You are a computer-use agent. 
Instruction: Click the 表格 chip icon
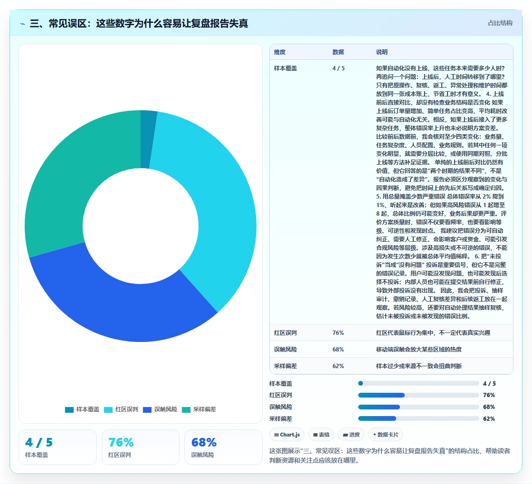(x=315, y=435)
